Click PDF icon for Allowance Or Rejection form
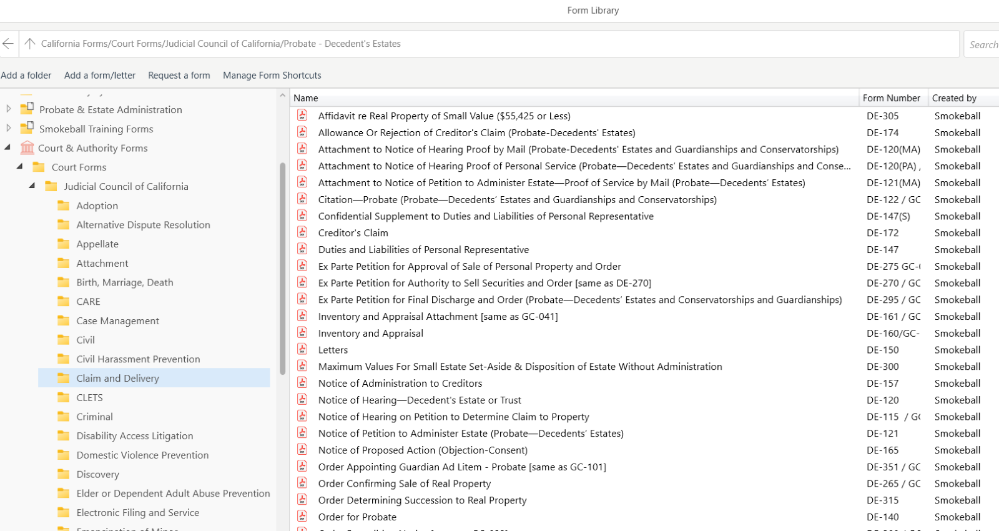The image size is (999, 531). 302,132
